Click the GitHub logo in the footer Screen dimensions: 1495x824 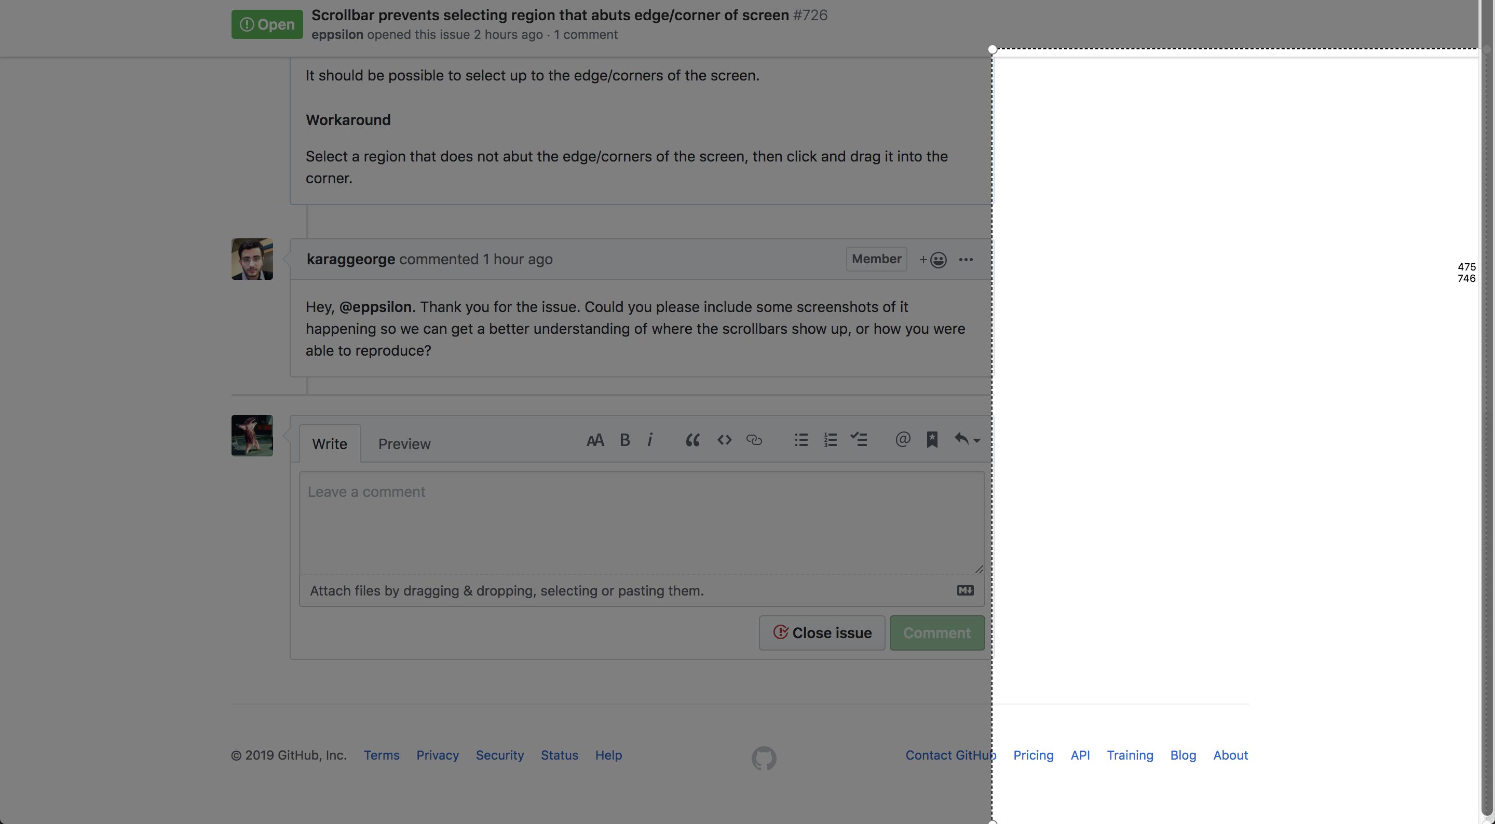tap(764, 757)
